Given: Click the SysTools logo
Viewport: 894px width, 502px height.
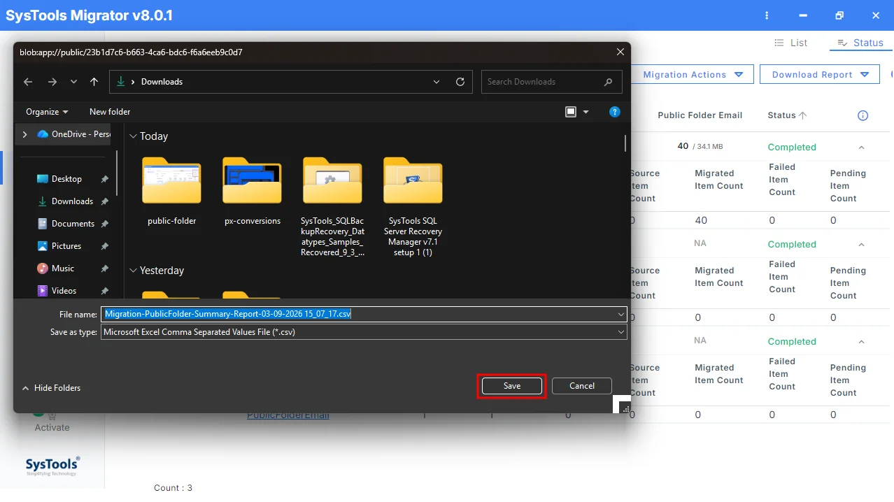Looking at the screenshot, I should pos(52,466).
